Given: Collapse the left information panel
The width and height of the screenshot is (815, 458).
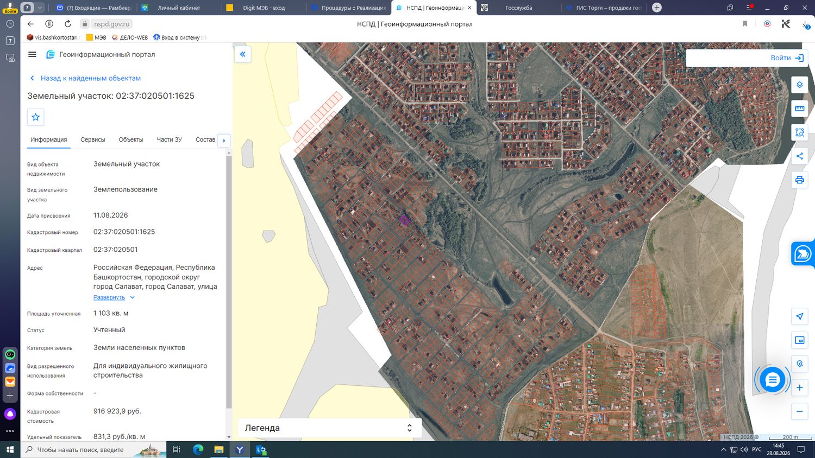Looking at the screenshot, I should [242, 54].
